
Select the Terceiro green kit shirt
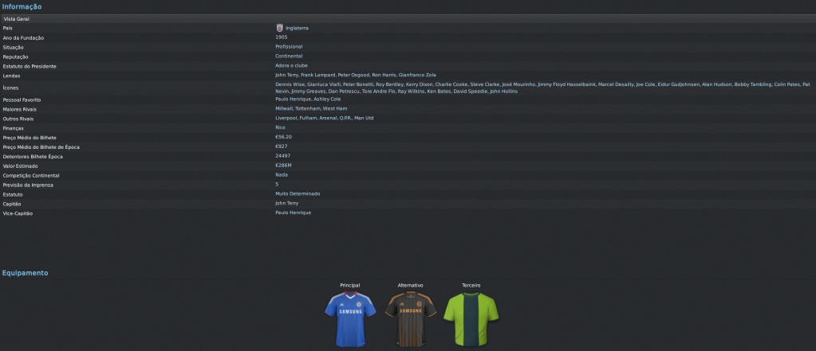pos(471,319)
